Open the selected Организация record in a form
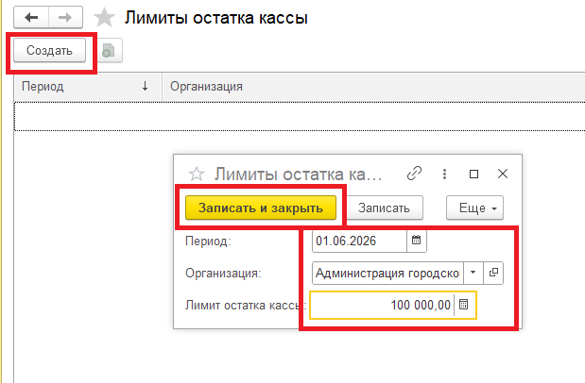The height and width of the screenshot is (383, 585). [x=493, y=273]
